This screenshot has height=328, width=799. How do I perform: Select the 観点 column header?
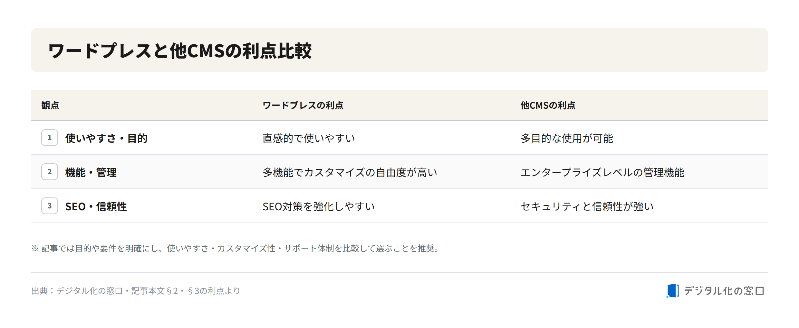point(50,105)
